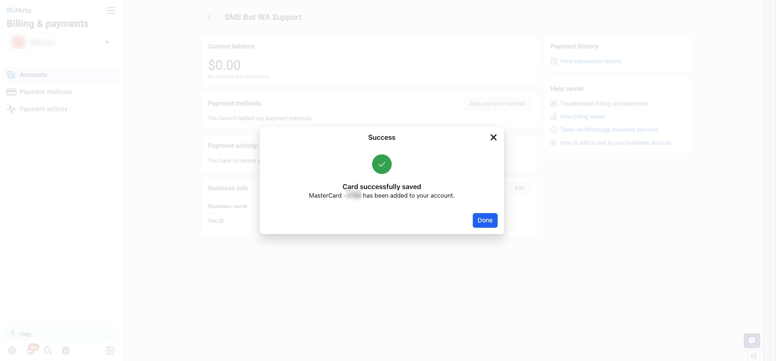Click 'You haven't added any payment methods' text
The image size is (776, 361).
(x=260, y=118)
